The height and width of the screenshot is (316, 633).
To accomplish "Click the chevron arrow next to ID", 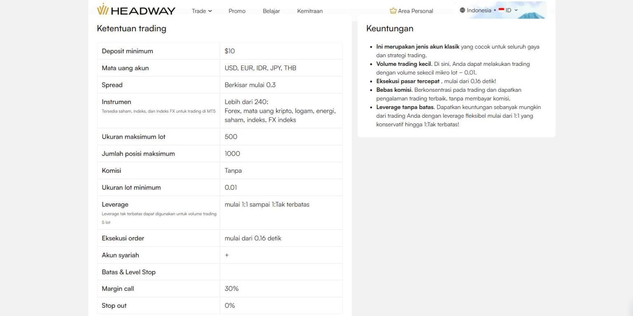I will tap(515, 10).
